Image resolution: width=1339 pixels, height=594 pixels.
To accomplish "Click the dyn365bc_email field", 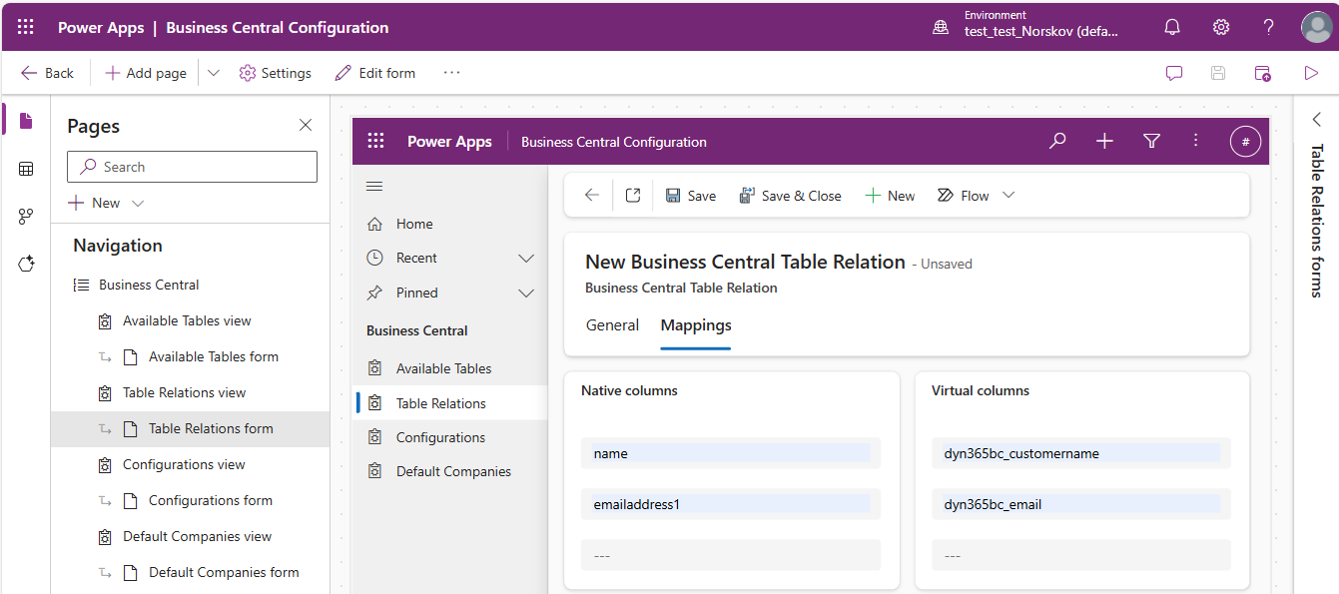I will point(1081,504).
